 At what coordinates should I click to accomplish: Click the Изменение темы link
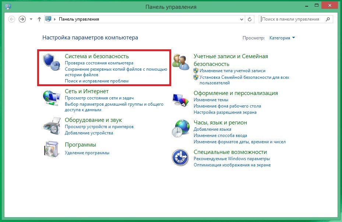pos(211,100)
